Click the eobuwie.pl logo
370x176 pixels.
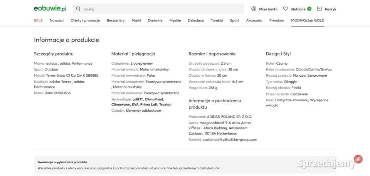[x=50, y=8]
